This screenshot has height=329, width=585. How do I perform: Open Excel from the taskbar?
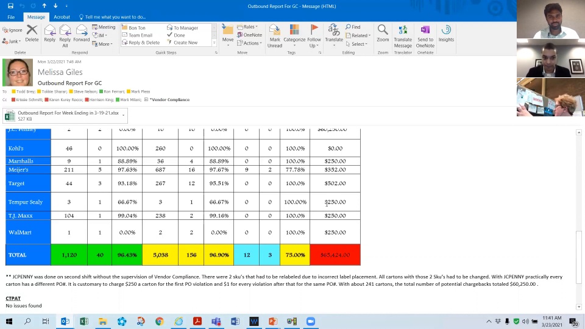pos(84,321)
